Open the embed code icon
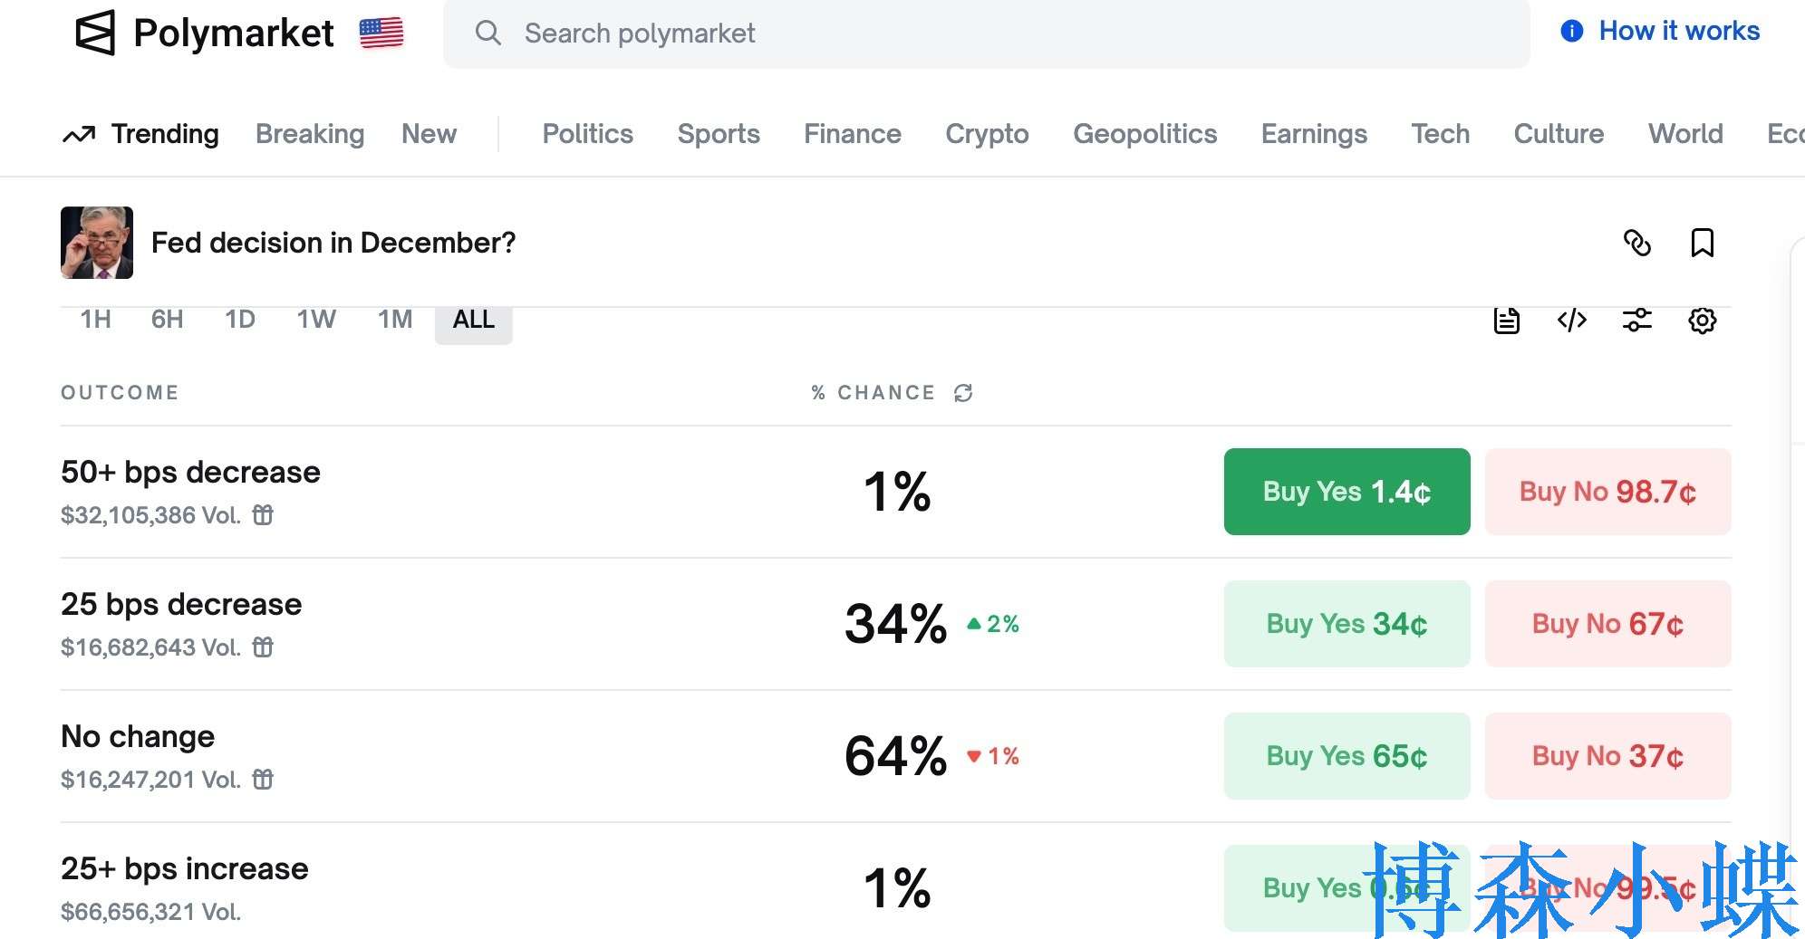 point(1571,321)
